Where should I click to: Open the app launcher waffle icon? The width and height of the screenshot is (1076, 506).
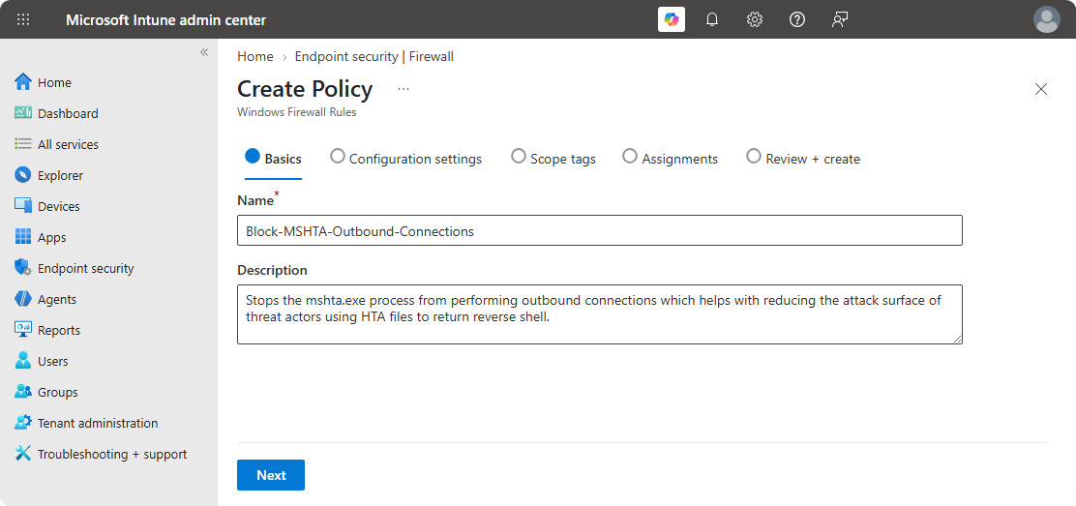[22, 20]
